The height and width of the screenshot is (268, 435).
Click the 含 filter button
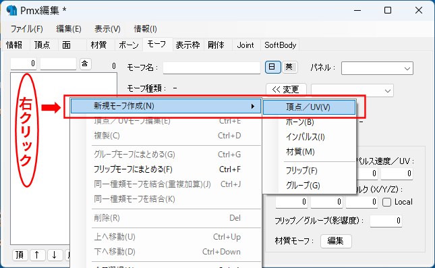point(85,64)
